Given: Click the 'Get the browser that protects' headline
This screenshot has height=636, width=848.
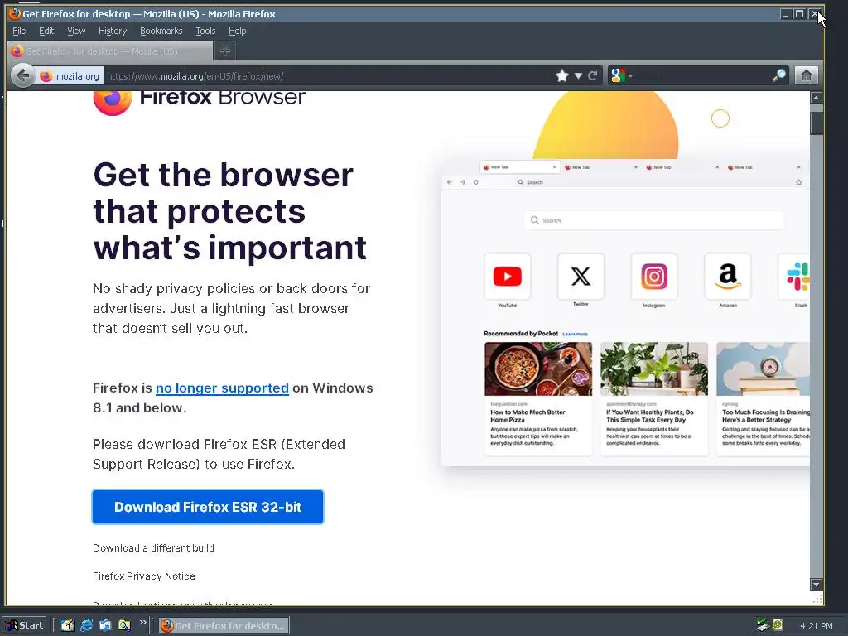Looking at the screenshot, I should click(230, 211).
